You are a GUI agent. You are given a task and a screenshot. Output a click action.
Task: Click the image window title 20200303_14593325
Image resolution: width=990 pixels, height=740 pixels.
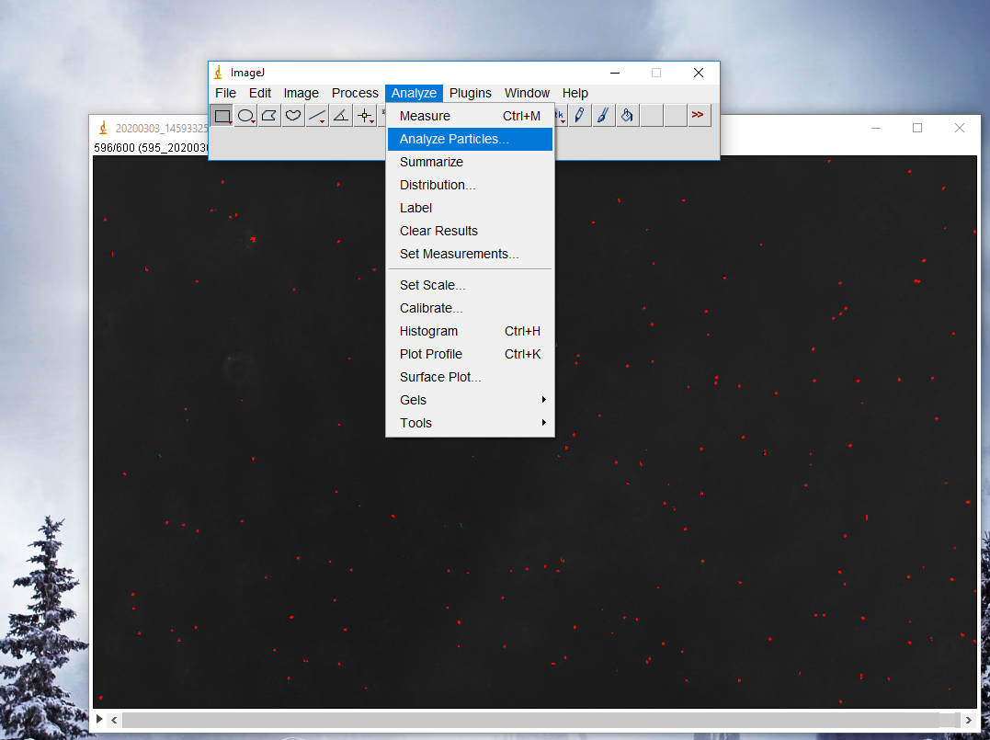pyautogui.click(x=162, y=129)
